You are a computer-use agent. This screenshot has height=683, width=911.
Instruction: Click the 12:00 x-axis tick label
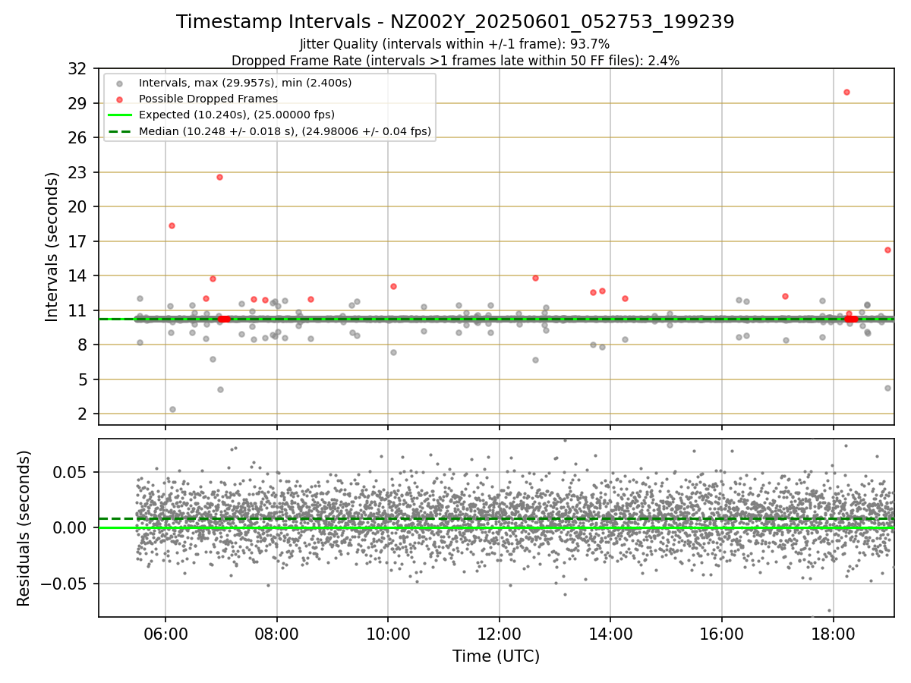pos(500,634)
